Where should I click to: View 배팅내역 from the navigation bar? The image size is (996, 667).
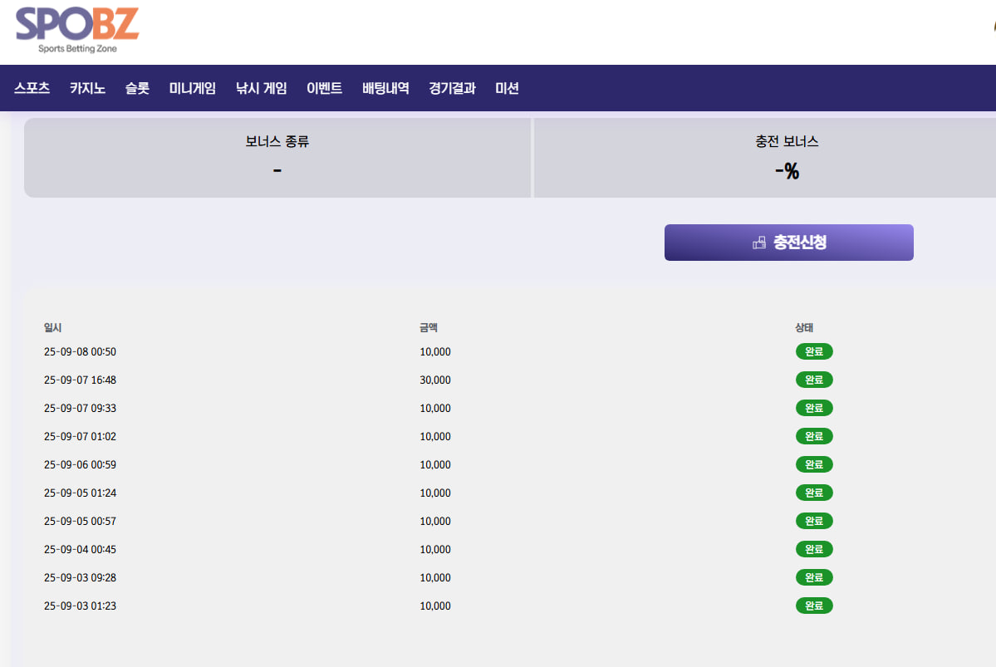[x=385, y=88]
